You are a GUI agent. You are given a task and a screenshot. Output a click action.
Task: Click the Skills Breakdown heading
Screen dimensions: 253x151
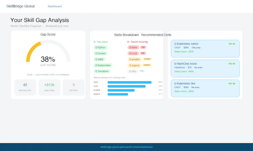click(126, 35)
